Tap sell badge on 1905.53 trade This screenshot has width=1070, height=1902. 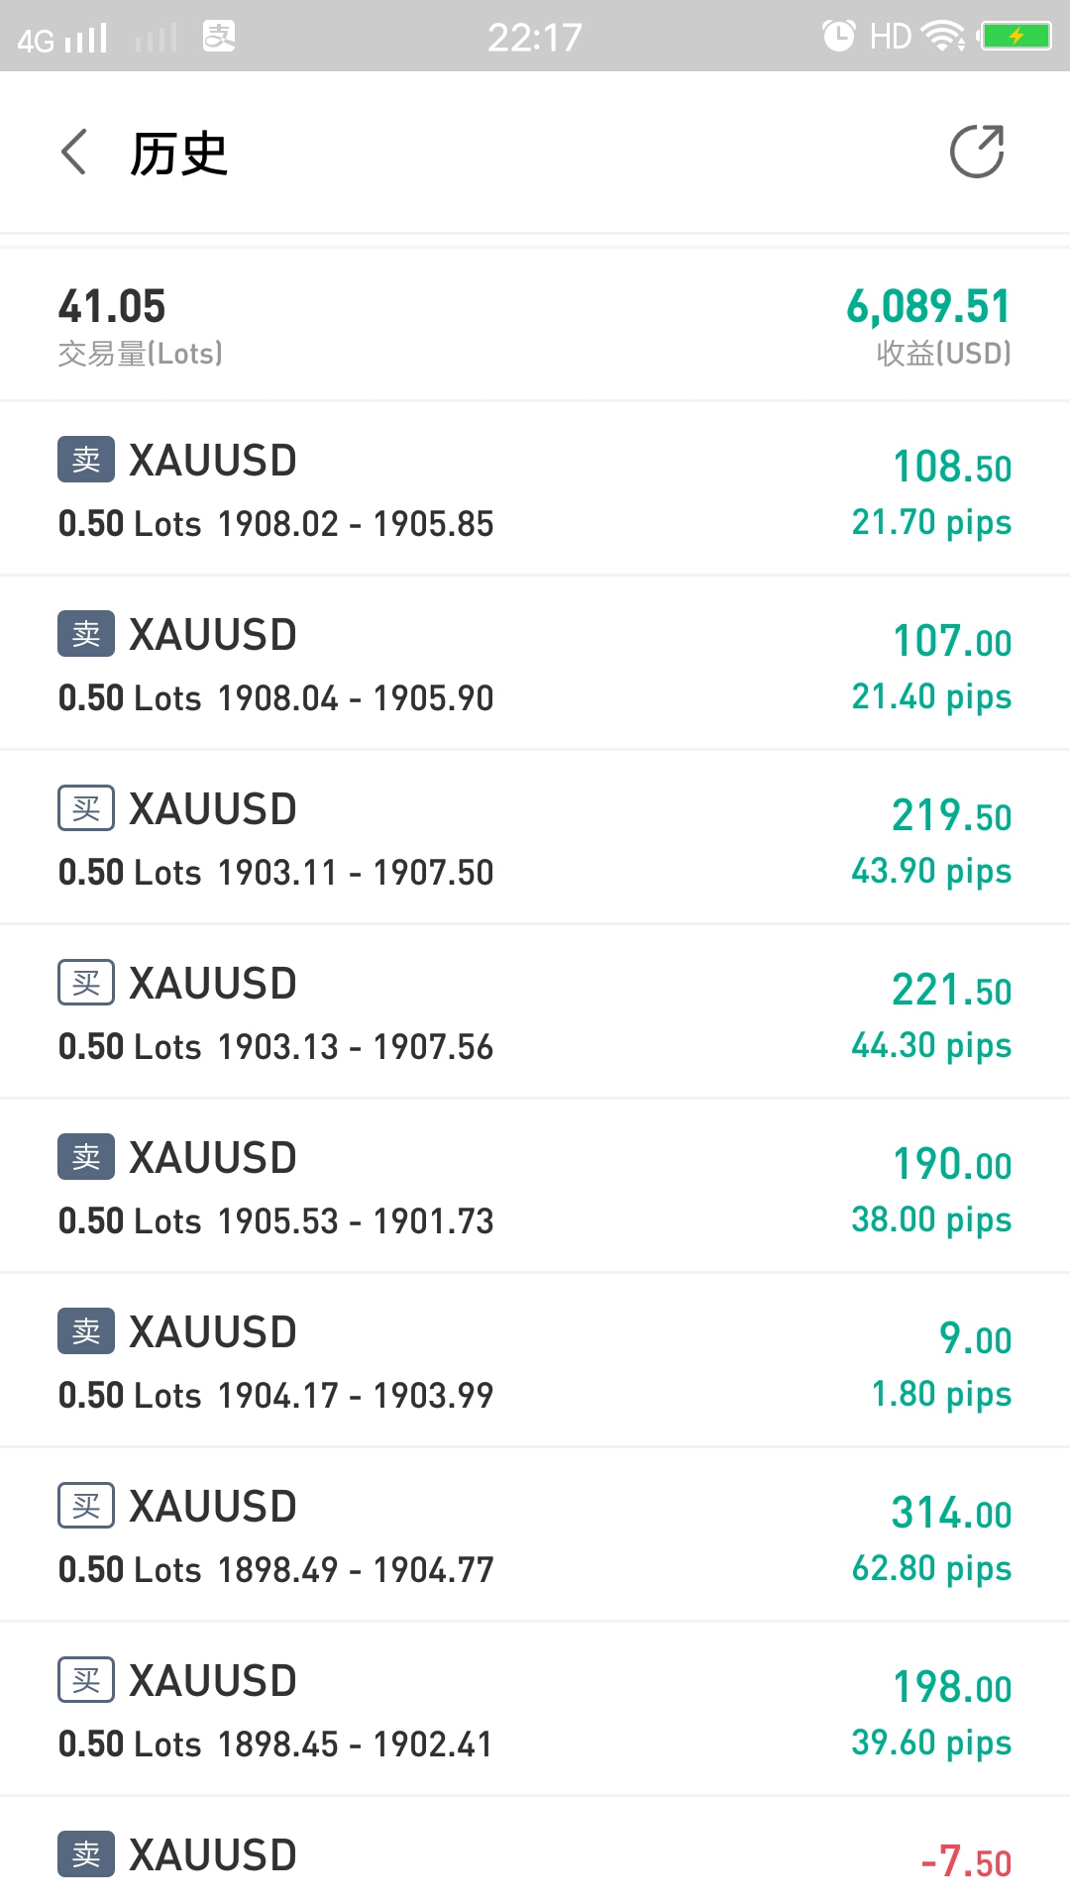click(86, 1157)
